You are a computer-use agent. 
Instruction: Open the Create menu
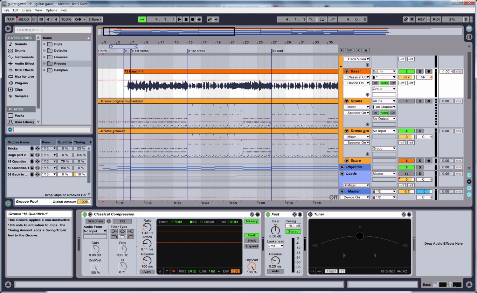pos(27,10)
